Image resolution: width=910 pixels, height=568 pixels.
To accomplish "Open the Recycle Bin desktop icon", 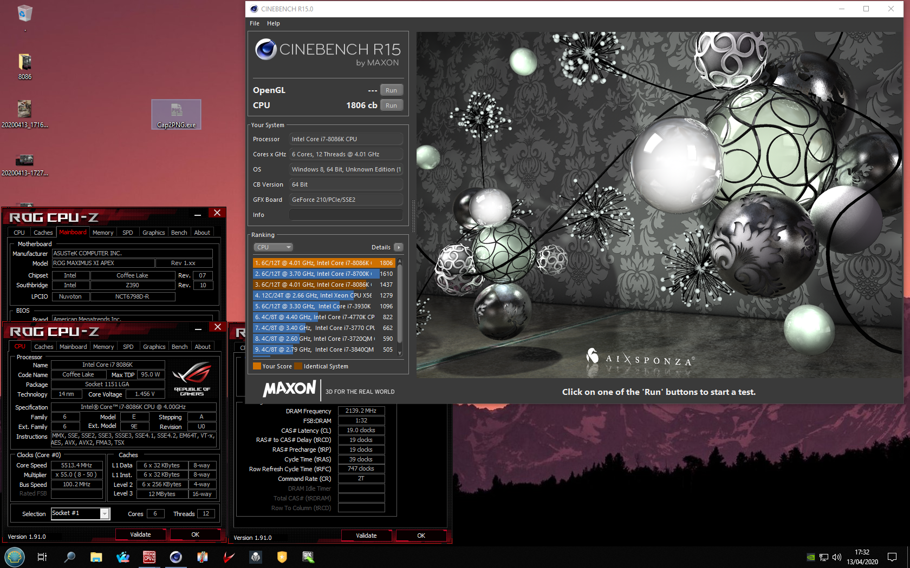I will pos(25,13).
